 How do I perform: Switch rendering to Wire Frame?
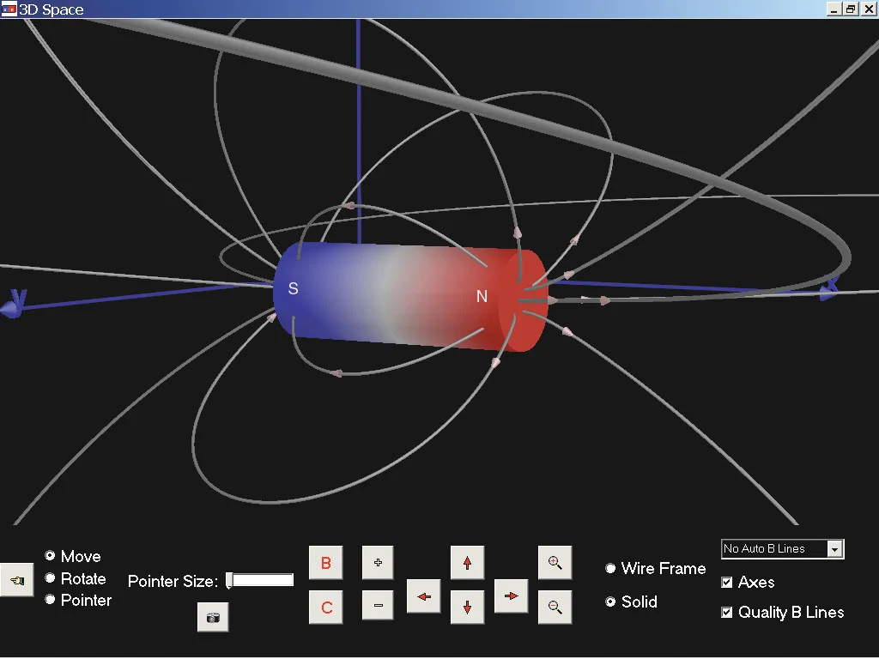click(x=610, y=569)
